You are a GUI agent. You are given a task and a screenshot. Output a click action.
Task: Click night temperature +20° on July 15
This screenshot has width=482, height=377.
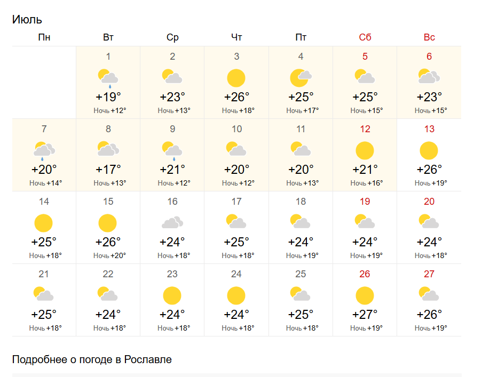(109, 256)
